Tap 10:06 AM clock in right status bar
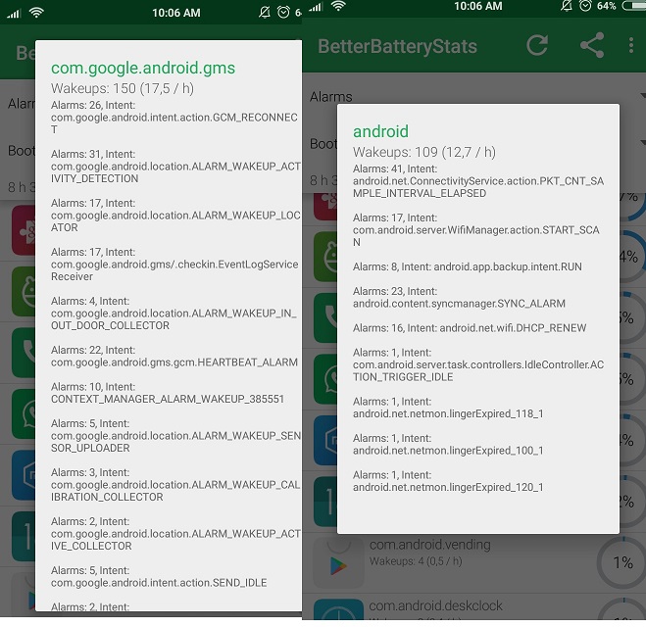 tap(478, 6)
